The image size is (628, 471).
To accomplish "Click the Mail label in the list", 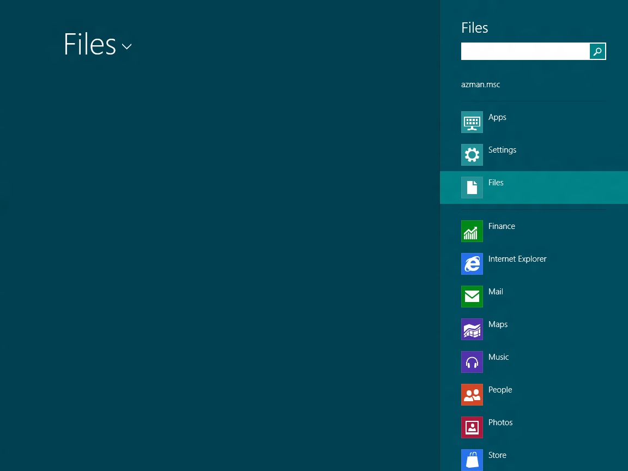I will (x=496, y=292).
